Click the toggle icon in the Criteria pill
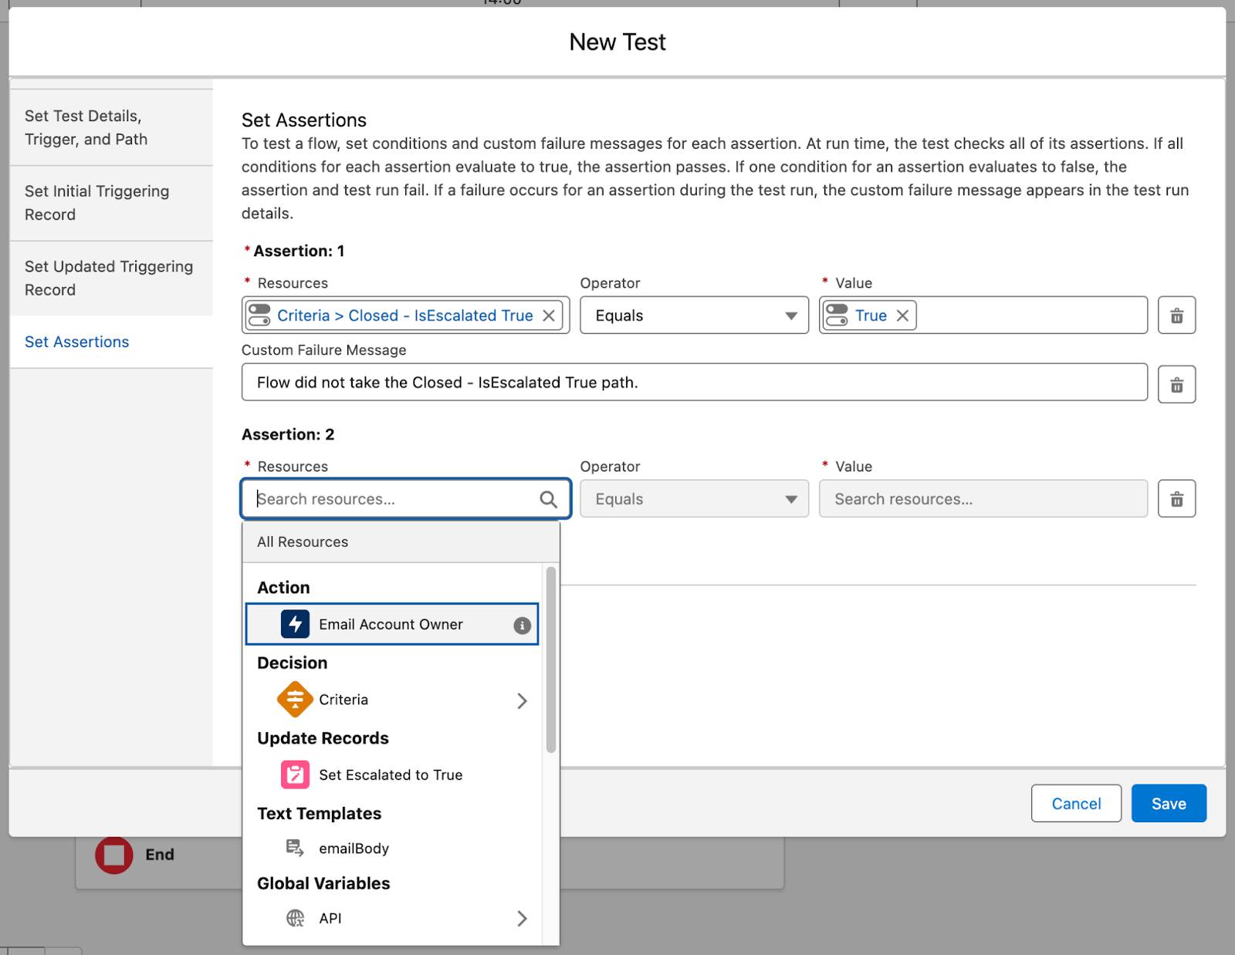This screenshot has width=1235, height=955. [x=259, y=316]
